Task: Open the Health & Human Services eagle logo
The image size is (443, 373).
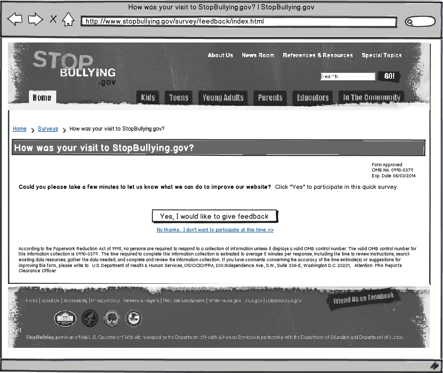Action: pyautogui.click(x=90, y=318)
